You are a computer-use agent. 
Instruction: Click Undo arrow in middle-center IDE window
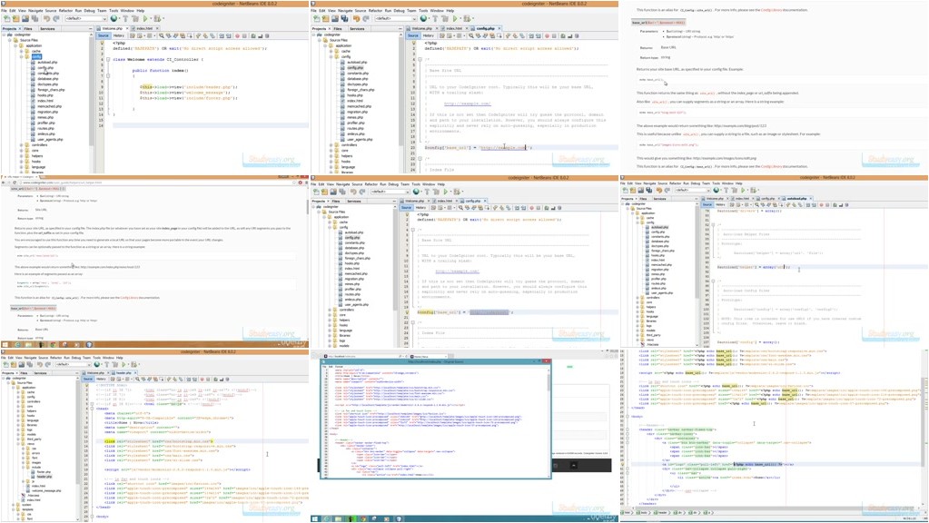point(353,192)
